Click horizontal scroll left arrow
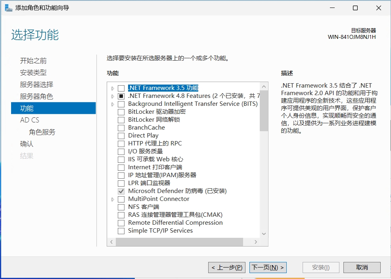This screenshot has width=391, height=279. coord(111,242)
